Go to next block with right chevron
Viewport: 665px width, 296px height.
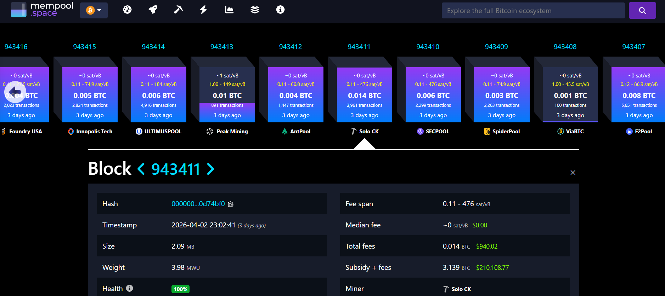coord(211,169)
